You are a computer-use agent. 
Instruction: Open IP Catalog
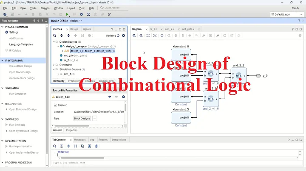[15, 50]
